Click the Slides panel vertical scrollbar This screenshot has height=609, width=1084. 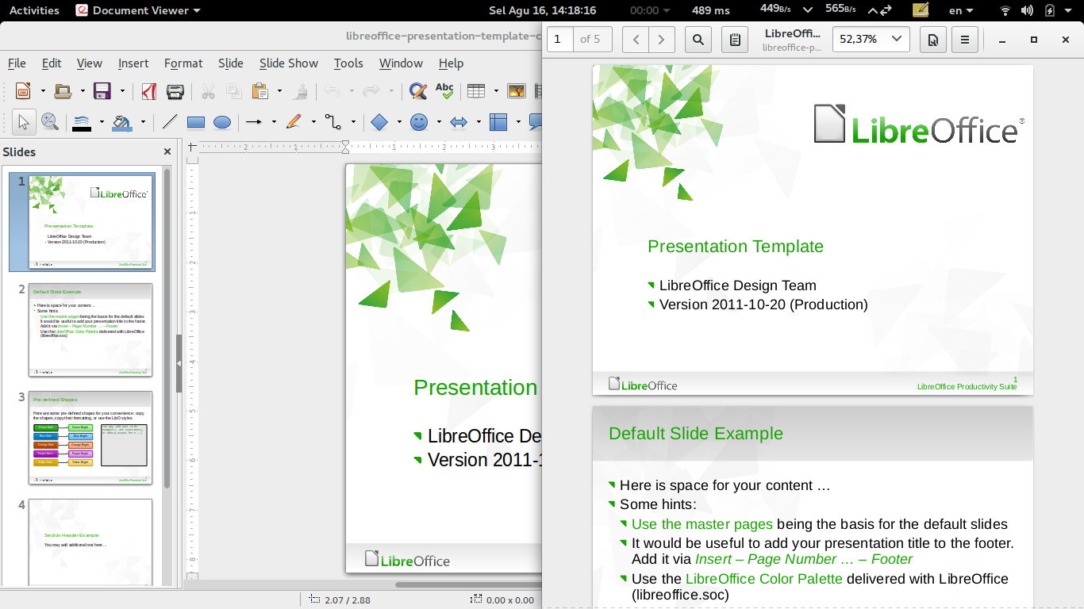[167, 328]
